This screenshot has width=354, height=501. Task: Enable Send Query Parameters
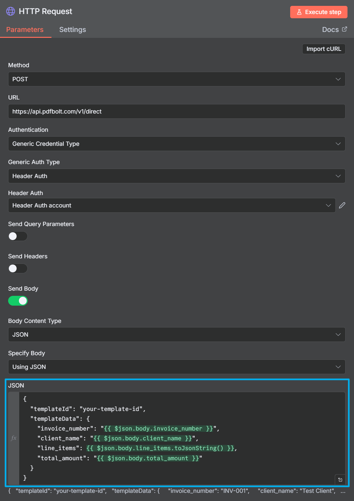tap(18, 236)
